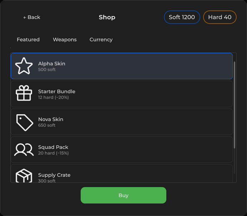Click the star icon for Alpha Skin
Viewport: 247px width, 216px height.
click(x=24, y=66)
